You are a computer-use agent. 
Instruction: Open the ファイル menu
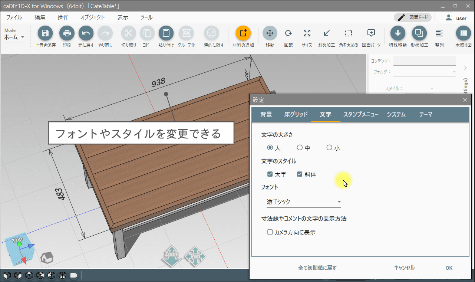(14, 17)
